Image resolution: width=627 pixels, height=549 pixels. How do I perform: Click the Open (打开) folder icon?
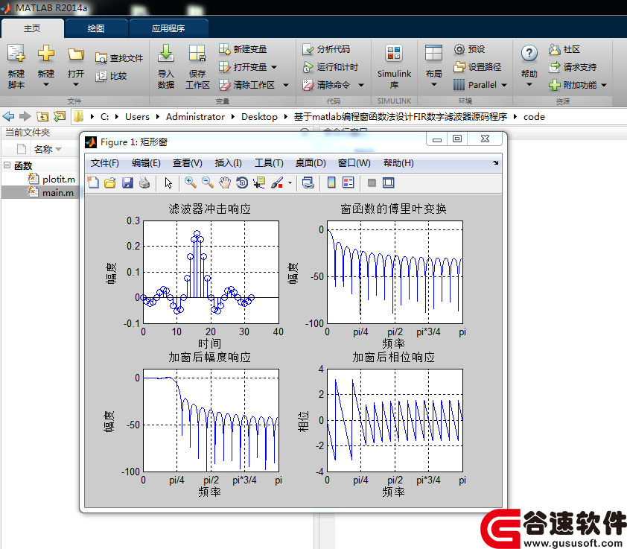click(75, 54)
